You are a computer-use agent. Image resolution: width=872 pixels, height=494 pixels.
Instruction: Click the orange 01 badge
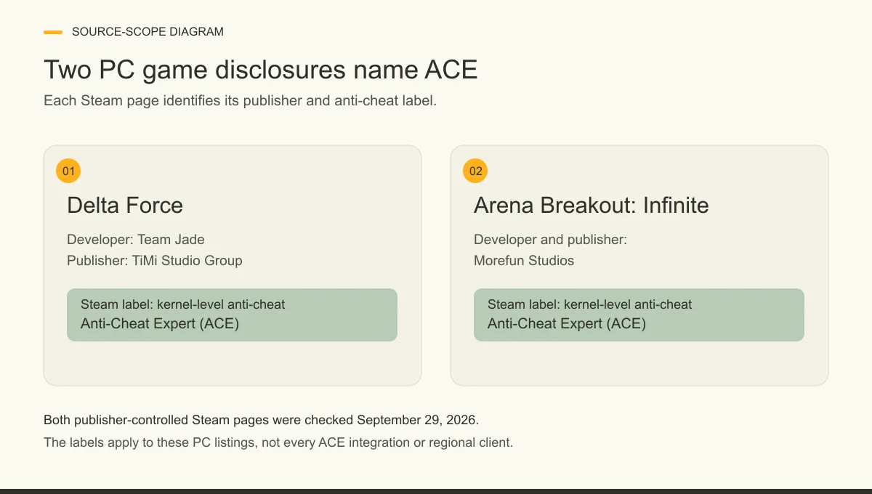coord(68,171)
